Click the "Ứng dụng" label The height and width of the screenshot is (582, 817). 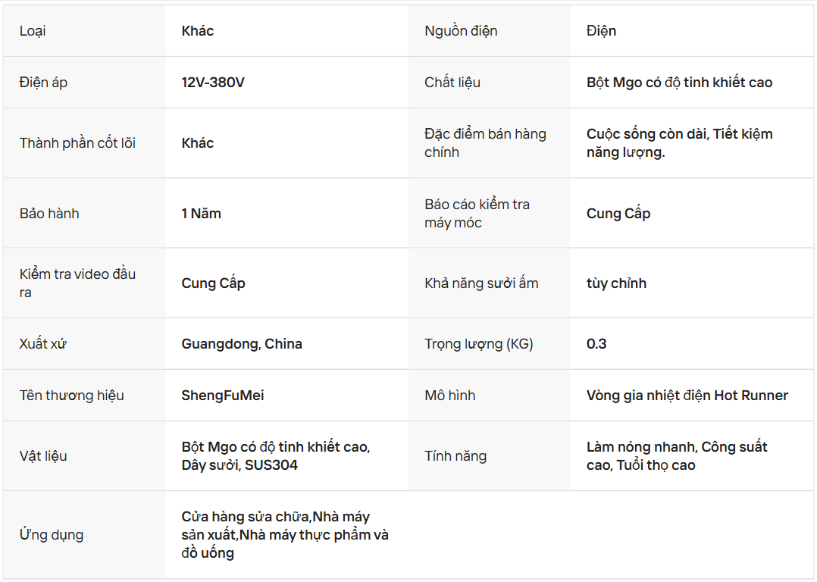pyautogui.click(x=52, y=535)
